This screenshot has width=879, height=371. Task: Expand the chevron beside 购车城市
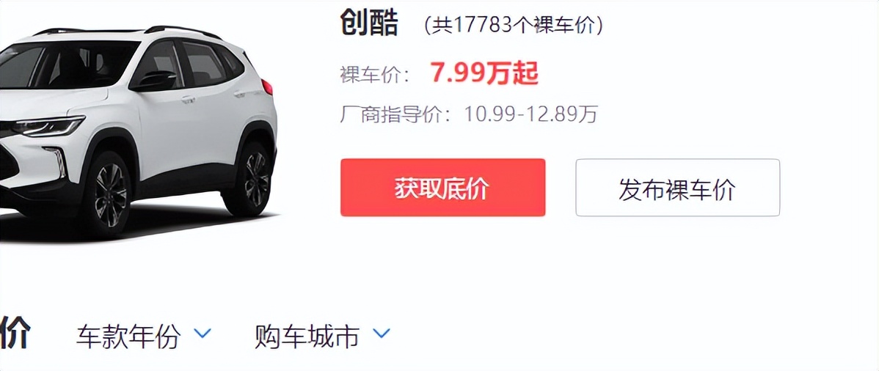tap(382, 334)
